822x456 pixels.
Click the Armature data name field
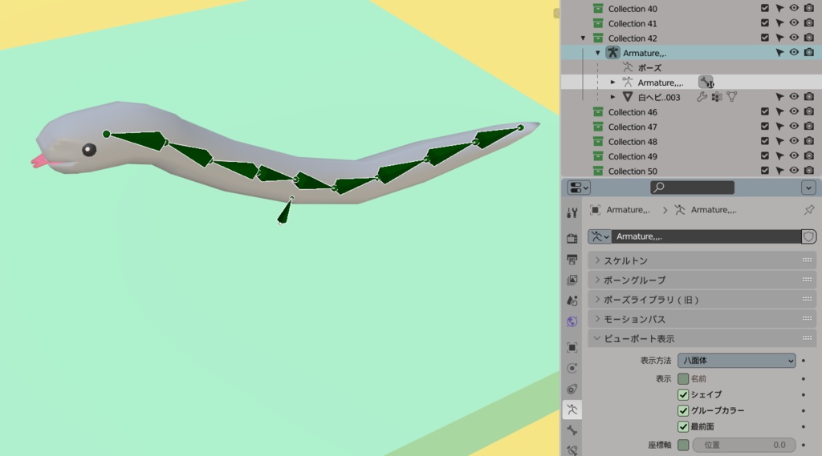coord(706,236)
